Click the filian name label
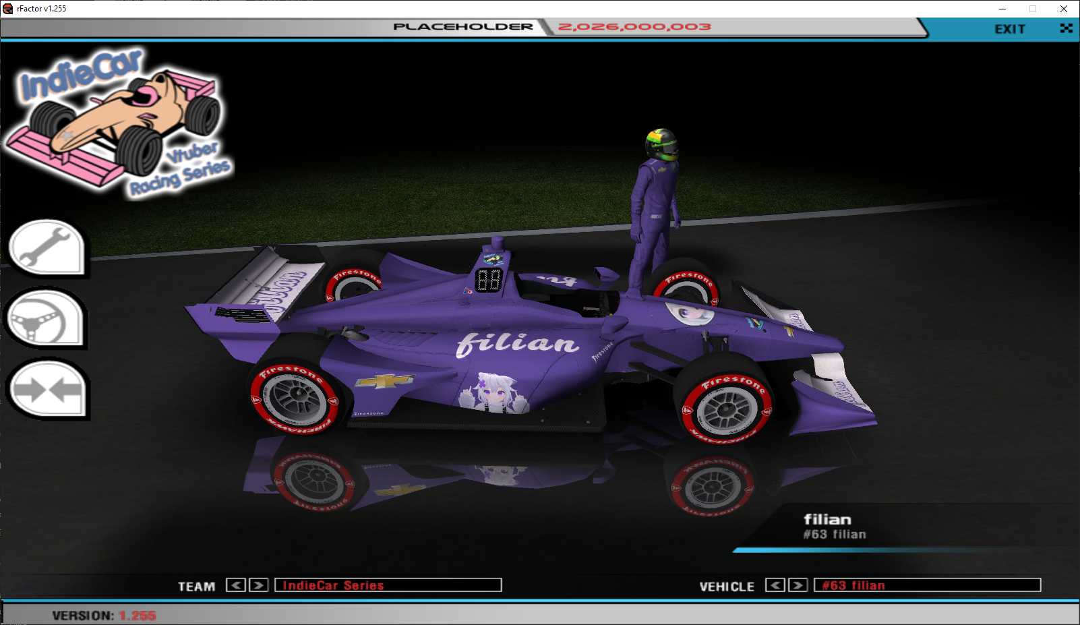Viewport: 1080px width, 625px height. tap(827, 519)
